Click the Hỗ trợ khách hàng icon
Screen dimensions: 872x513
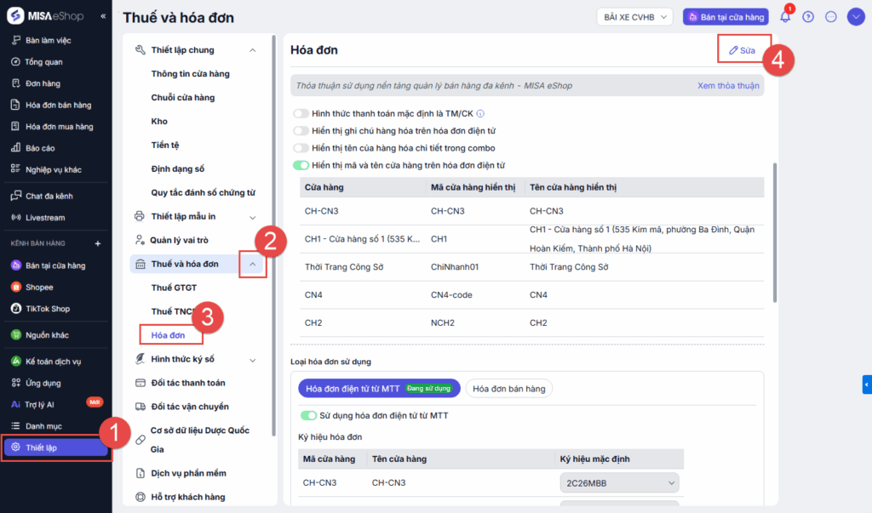point(141,497)
